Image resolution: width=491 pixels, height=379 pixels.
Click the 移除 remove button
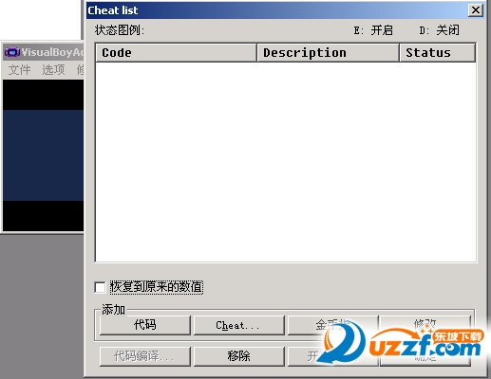(239, 356)
